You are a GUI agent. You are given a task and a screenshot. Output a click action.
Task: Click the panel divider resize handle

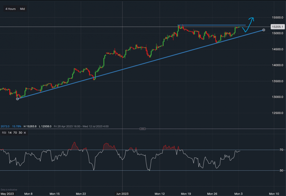(142, 129)
